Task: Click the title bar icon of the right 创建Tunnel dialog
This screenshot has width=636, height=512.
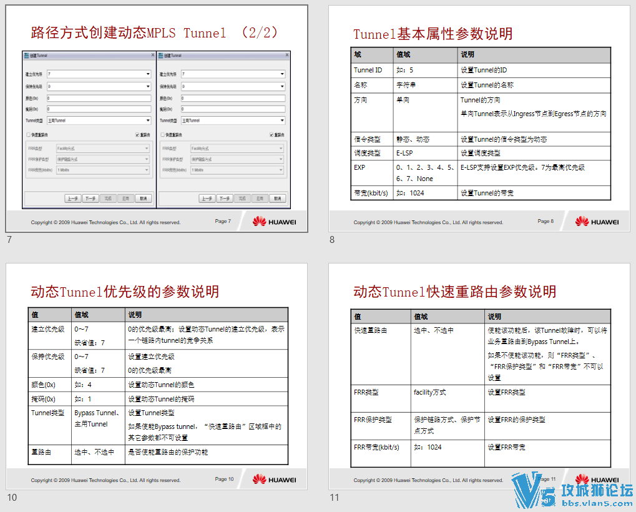Action: point(160,55)
